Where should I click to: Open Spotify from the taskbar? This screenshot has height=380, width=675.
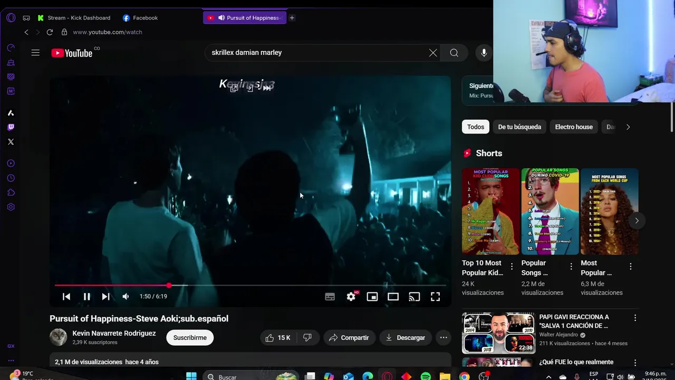click(426, 376)
